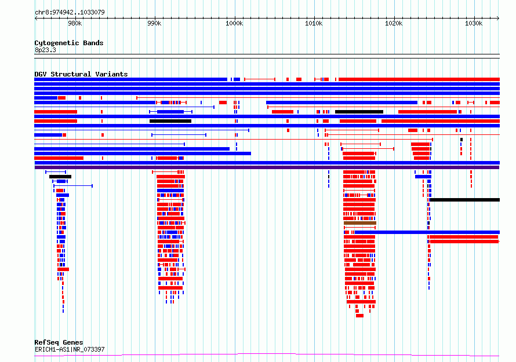Open the RefSeq Genes track title
The width and height of the screenshot is (516, 362).
point(59,342)
